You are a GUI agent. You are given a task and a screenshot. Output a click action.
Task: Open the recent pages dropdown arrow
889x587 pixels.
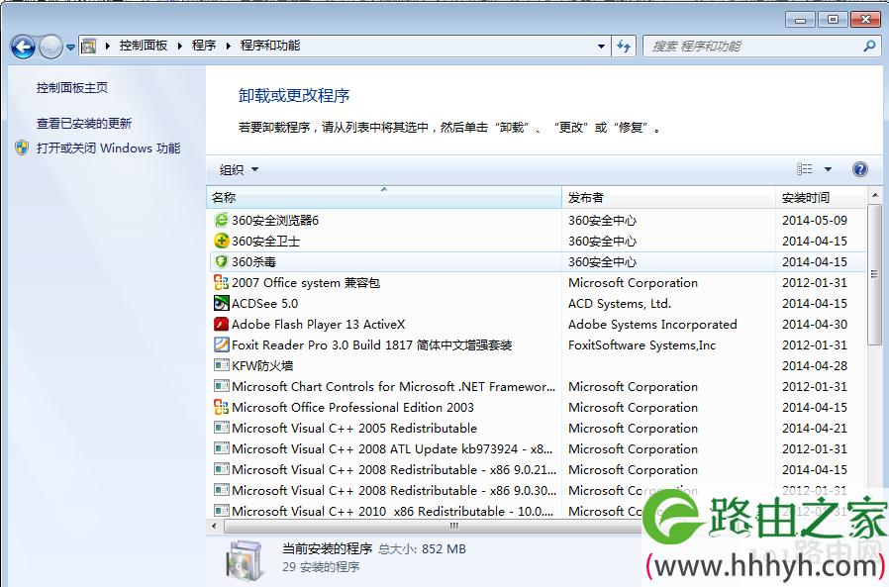[x=70, y=48]
